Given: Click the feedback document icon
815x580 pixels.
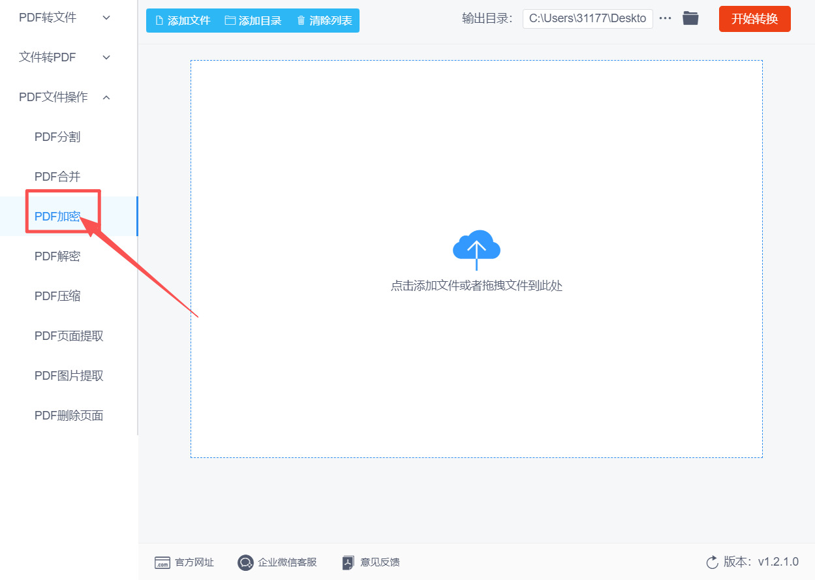Looking at the screenshot, I should point(348,562).
